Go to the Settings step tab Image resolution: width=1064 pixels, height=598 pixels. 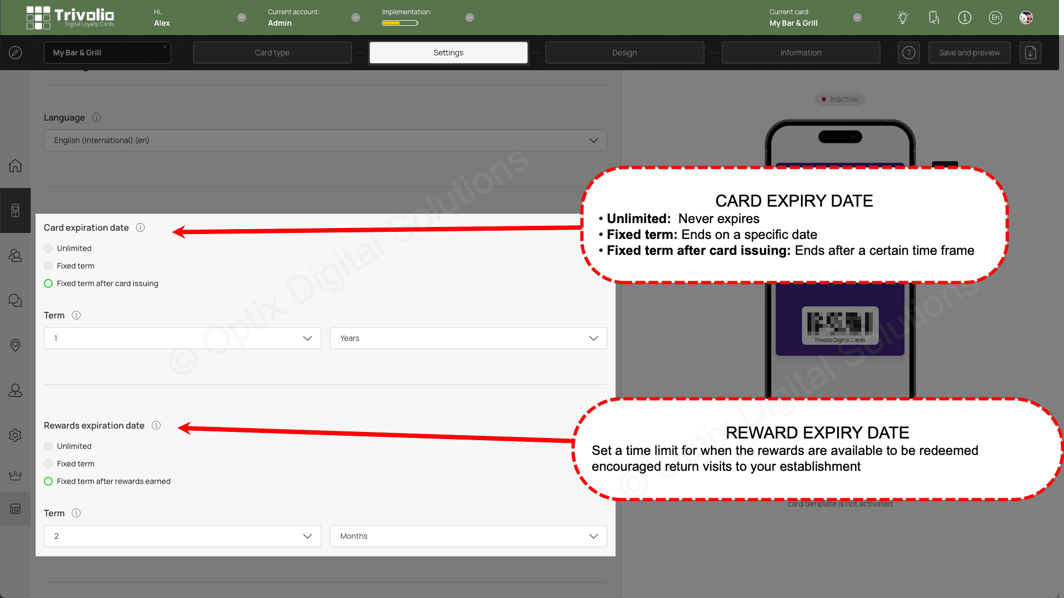(448, 53)
